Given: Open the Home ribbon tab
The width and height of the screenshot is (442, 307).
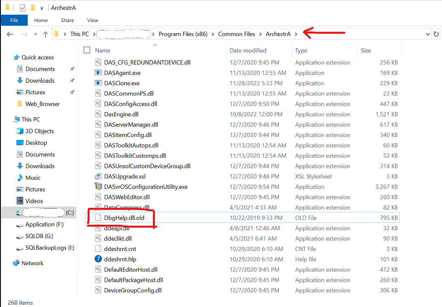Looking at the screenshot, I should 41,20.
